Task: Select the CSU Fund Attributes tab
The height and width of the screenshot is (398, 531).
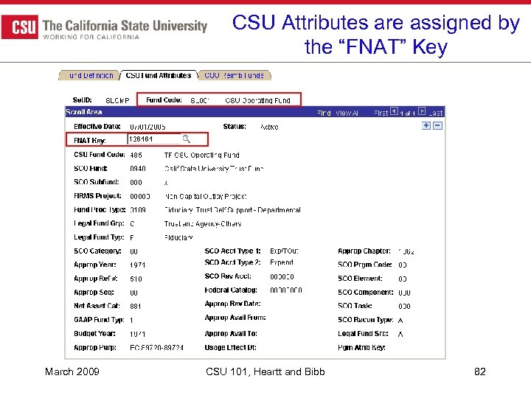Action: tap(158, 75)
